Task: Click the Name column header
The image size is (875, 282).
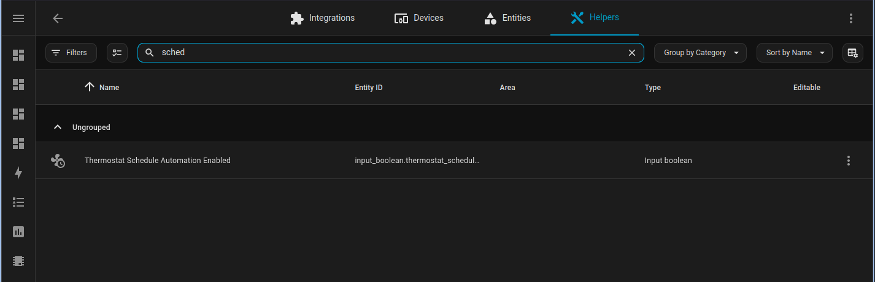Action: tap(109, 88)
